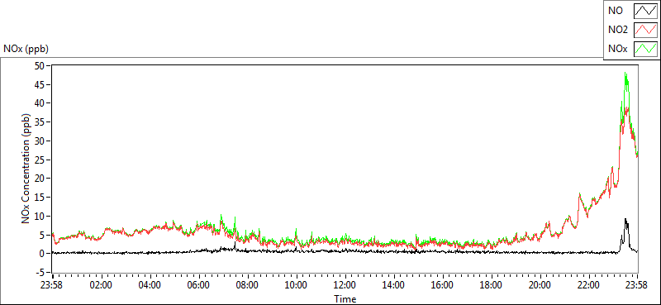Viewport: 661px width, 305px height.
Task: Click the 14:00 time axis label
Action: (x=394, y=285)
